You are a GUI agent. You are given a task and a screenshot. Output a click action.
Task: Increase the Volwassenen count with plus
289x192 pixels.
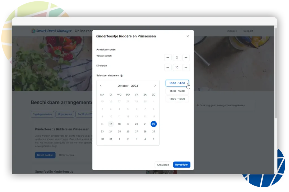[186, 57]
